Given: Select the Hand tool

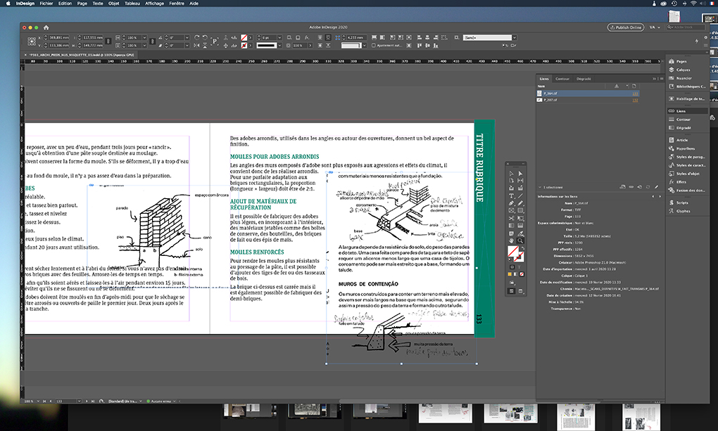Looking at the screenshot, I should pyautogui.click(x=511, y=240).
